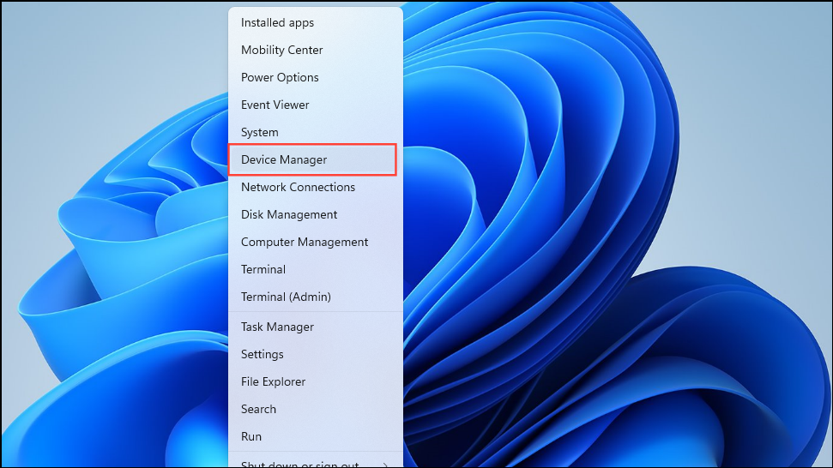833x468 pixels.
Task: Select the Search entry
Action: coord(316,409)
